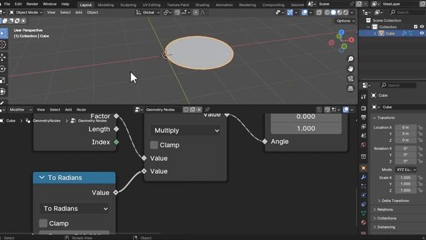Open the Object Mode dropdown

pos(26,13)
